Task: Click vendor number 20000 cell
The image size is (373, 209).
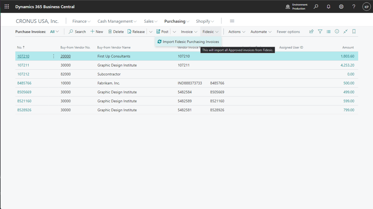Action: click(66, 56)
